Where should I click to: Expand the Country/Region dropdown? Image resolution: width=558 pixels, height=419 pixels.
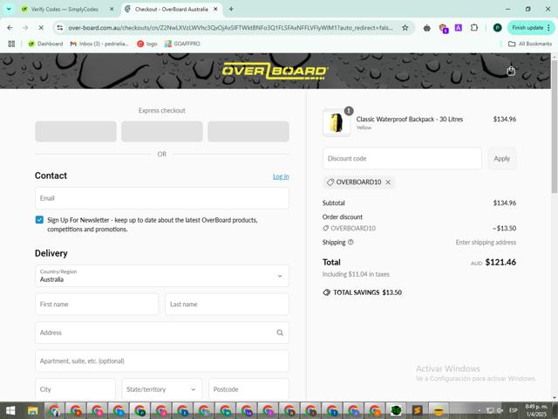click(x=162, y=276)
